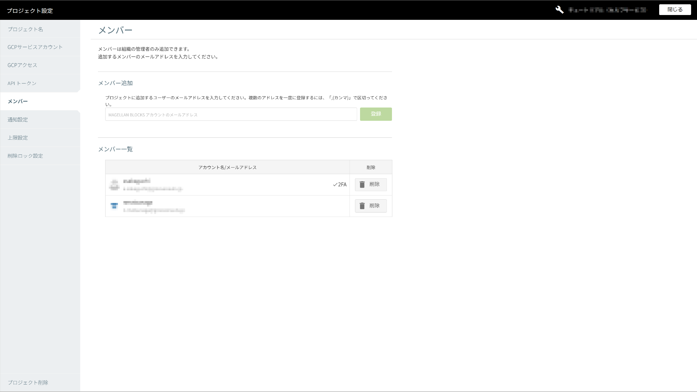Open 上限設定 in the sidebar
The width and height of the screenshot is (697, 392).
click(40, 138)
